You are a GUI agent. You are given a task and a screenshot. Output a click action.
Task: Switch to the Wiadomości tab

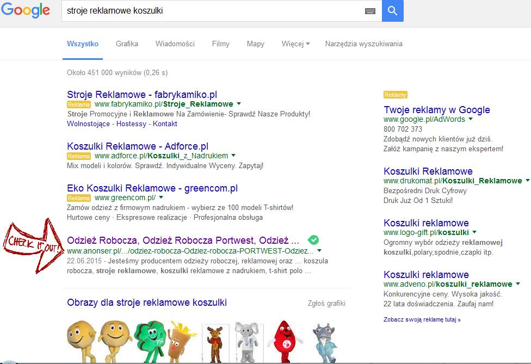coord(175,44)
